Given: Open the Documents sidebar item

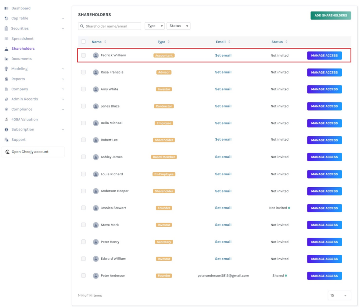Looking at the screenshot, I should [x=21, y=59].
